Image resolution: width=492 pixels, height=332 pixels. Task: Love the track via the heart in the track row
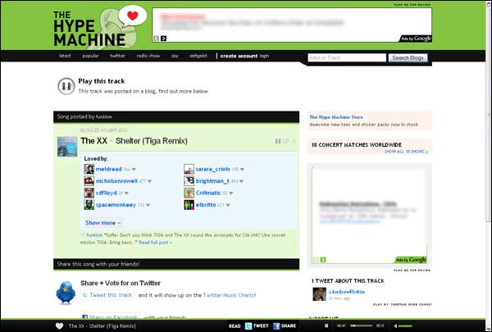click(287, 142)
